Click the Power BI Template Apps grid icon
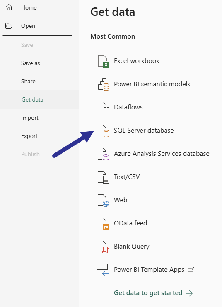The width and height of the screenshot is (222, 307). point(103,270)
